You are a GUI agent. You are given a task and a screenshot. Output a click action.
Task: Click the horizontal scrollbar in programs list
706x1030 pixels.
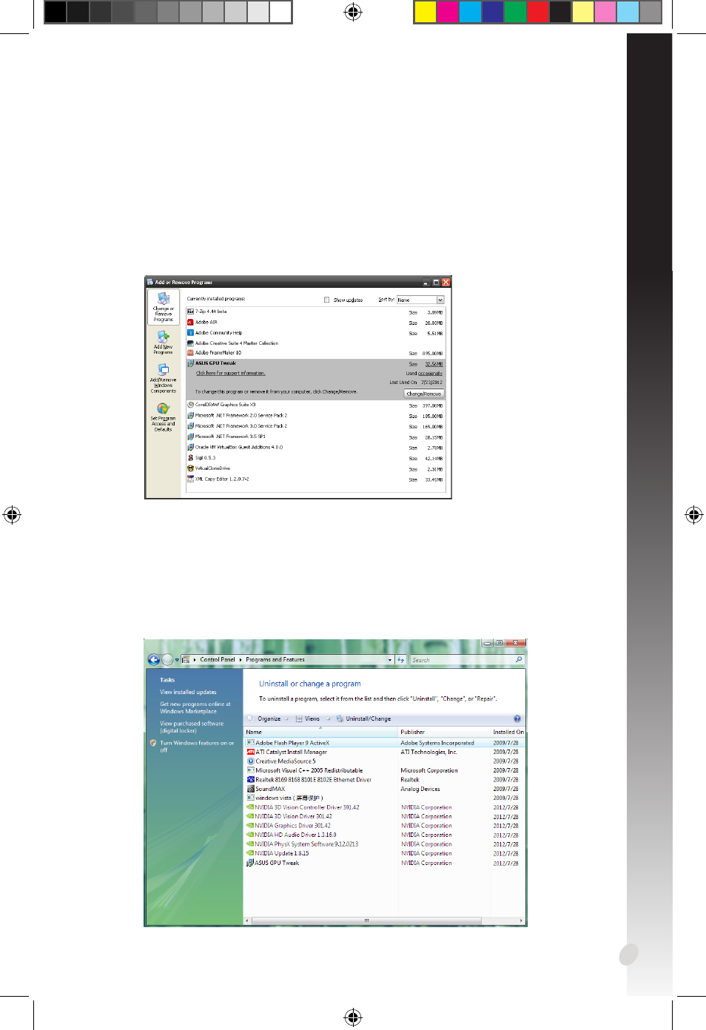click(366, 920)
